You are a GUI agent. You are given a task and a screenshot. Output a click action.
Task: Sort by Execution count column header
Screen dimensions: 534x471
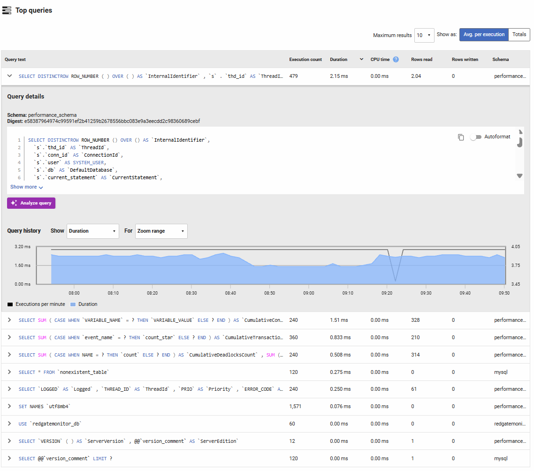305,60
